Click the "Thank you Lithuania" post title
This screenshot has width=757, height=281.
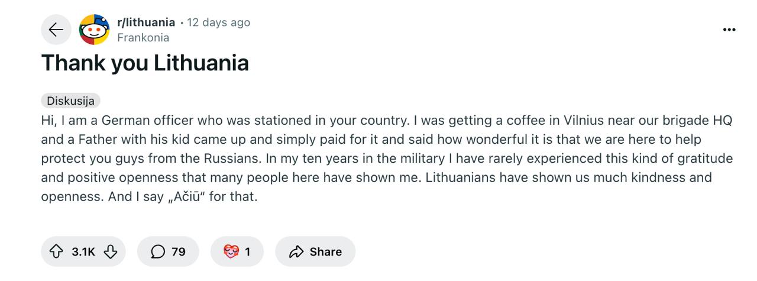[x=145, y=63]
